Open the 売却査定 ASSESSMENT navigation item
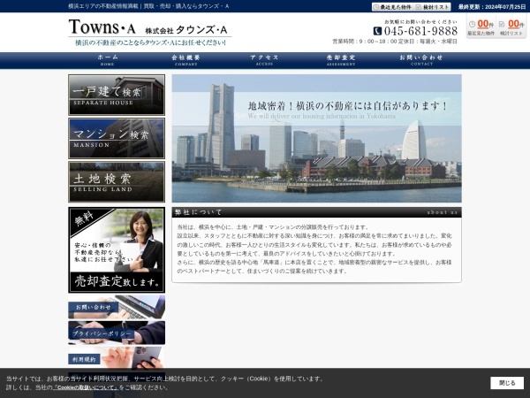Screen dimensions: 530x398 click(341, 60)
